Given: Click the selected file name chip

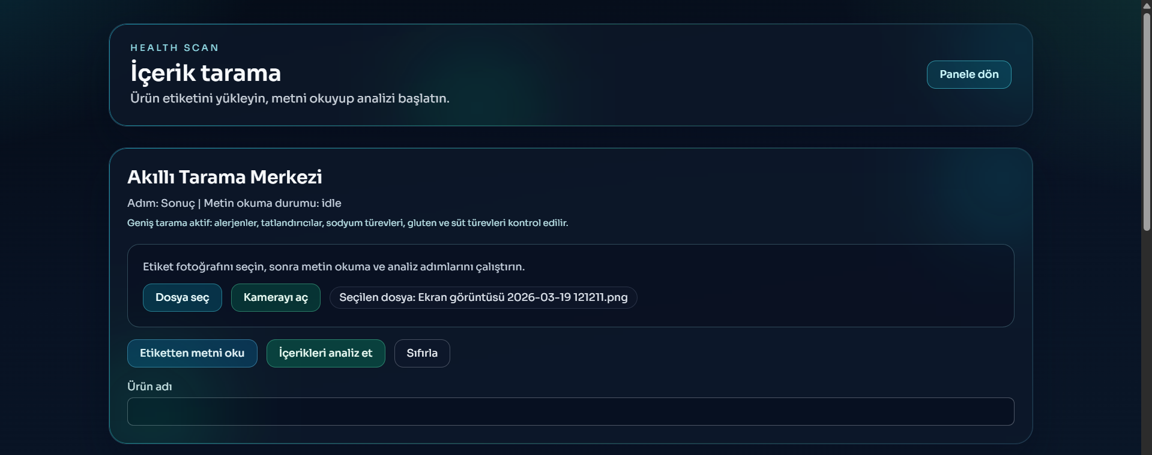Looking at the screenshot, I should (483, 297).
